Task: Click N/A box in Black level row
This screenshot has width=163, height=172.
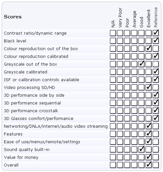Action: (113, 41)
